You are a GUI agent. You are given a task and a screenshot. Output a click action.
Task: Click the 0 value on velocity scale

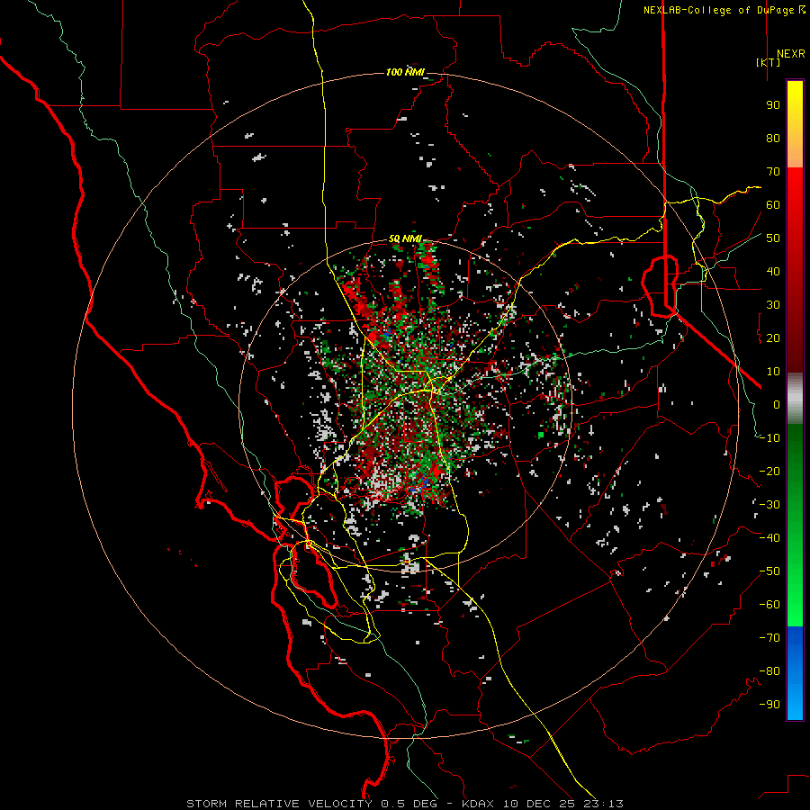pos(777,405)
